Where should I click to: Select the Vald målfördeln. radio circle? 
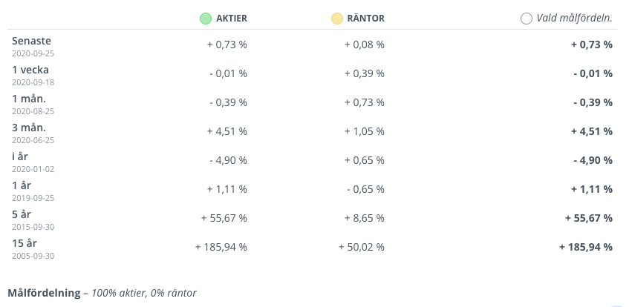pyautogui.click(x=527, y=19)
